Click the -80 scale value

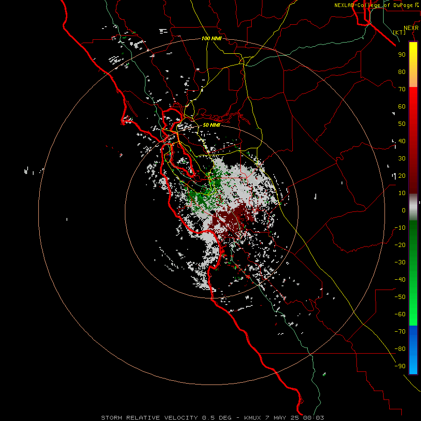point(400,349)
